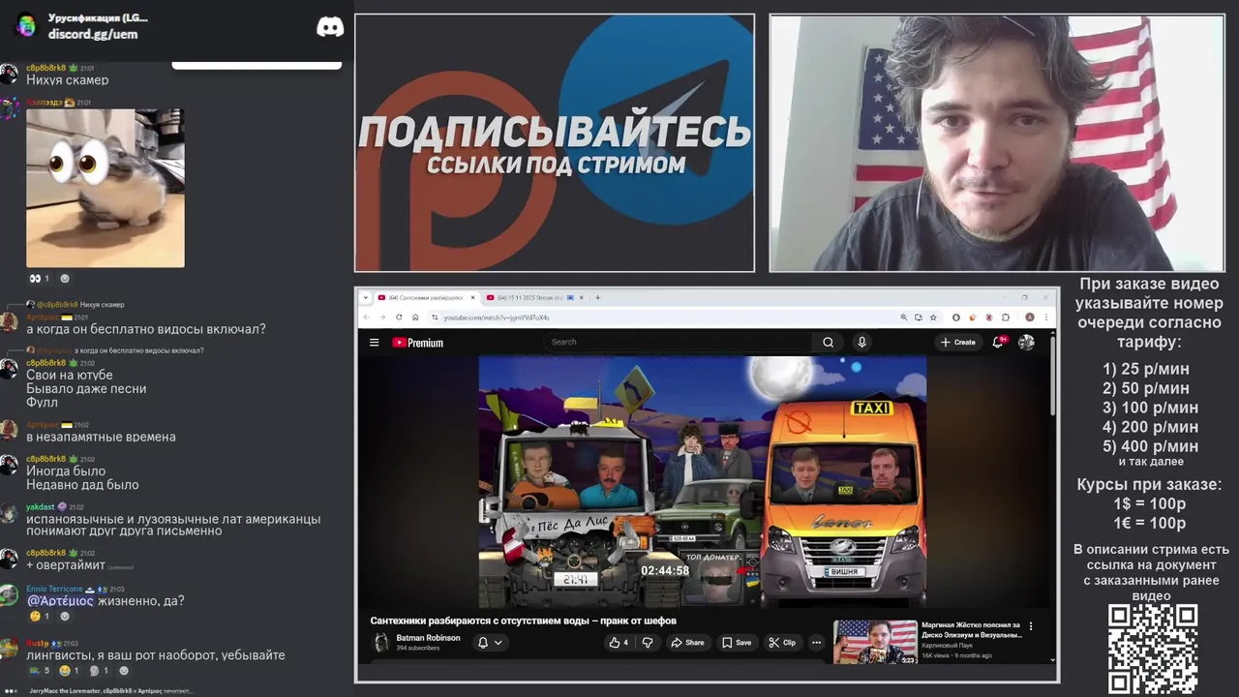Add reaction under the cat GIF
Screen dimensions: 1239x697
tap(65, 279)
